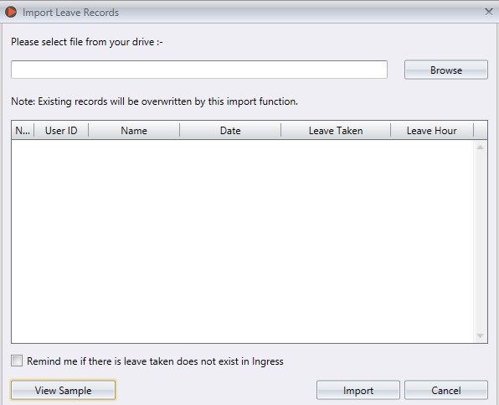499x405 pixels.
Task: Click the 'Remind me if there is leave taken' label
Action: pyautogui.click(x=155, y=361)
